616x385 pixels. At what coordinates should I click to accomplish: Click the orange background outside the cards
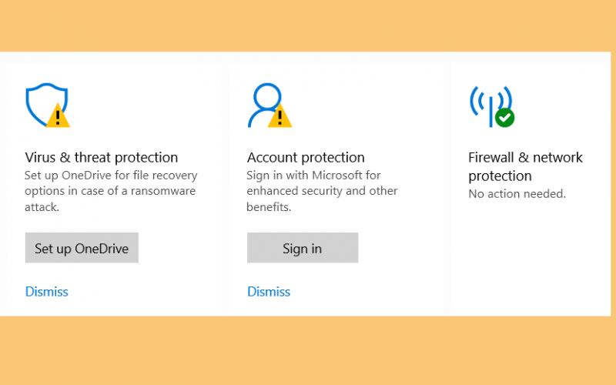pos(308,350)
